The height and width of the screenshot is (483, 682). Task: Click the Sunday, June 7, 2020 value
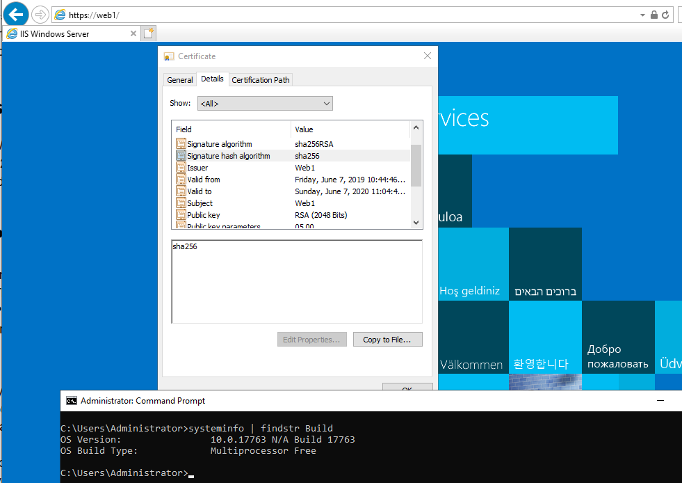point(350,191)
